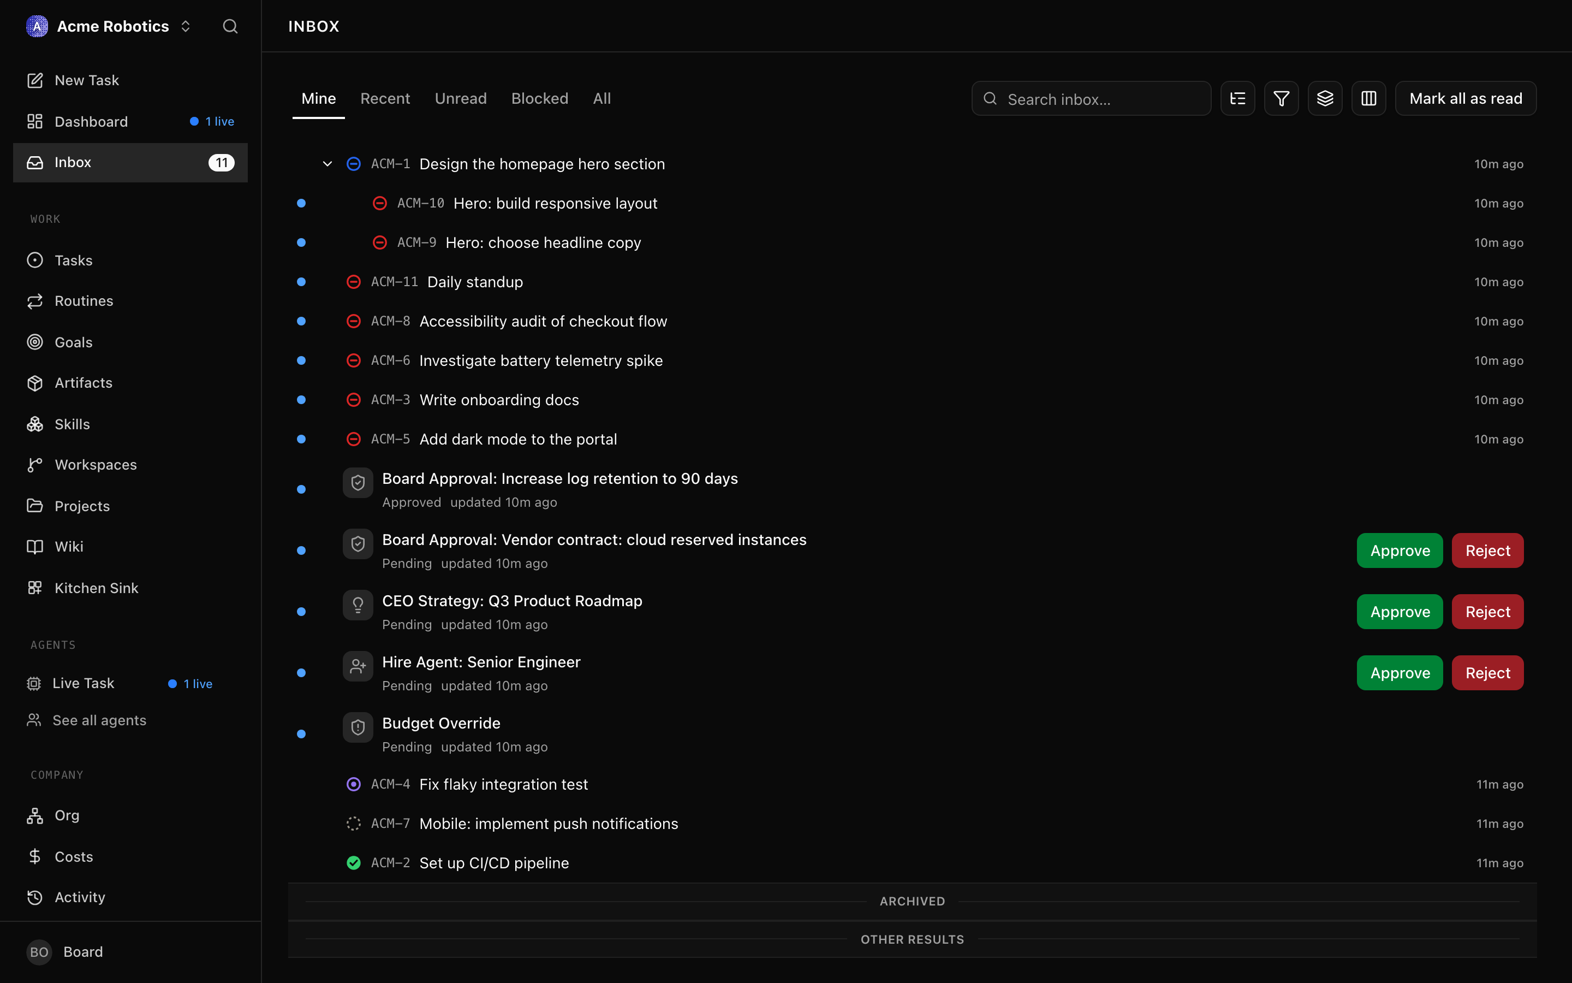1572x983 pixels.
Task: Click the unread dot for ACM-5
Action: 301,440
